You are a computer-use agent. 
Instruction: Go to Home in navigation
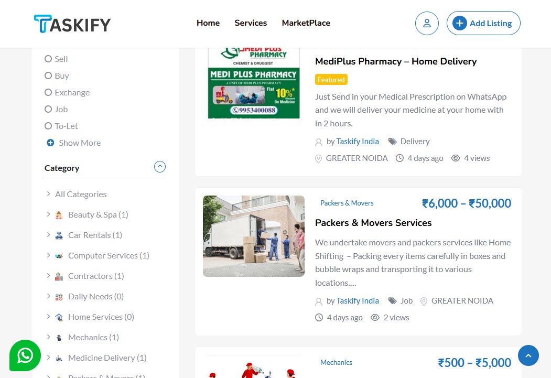[208, 23]
